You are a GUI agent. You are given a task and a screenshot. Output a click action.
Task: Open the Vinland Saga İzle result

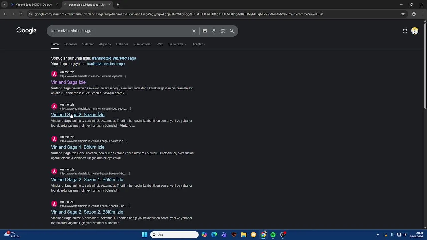point(68,82)
